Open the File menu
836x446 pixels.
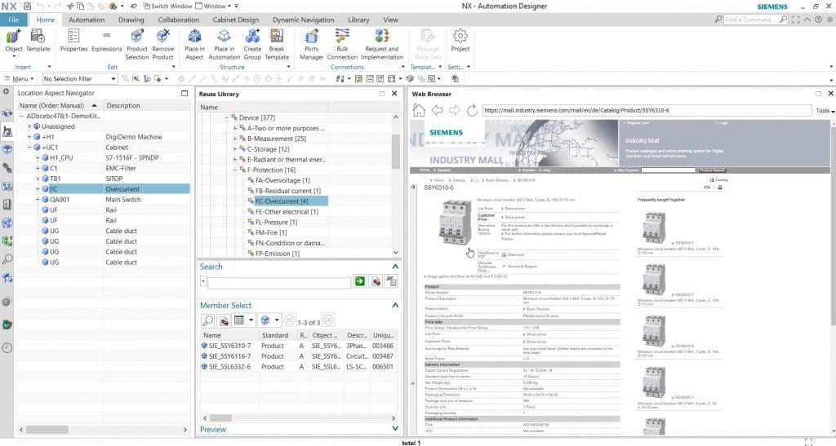click(13, 20)
